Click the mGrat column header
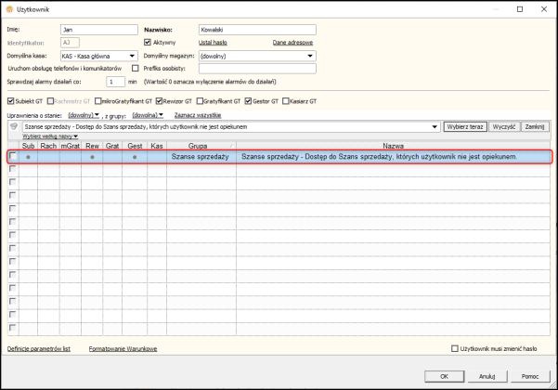The image size is (558, 390). pyautogui.click(x=71, y=146)
